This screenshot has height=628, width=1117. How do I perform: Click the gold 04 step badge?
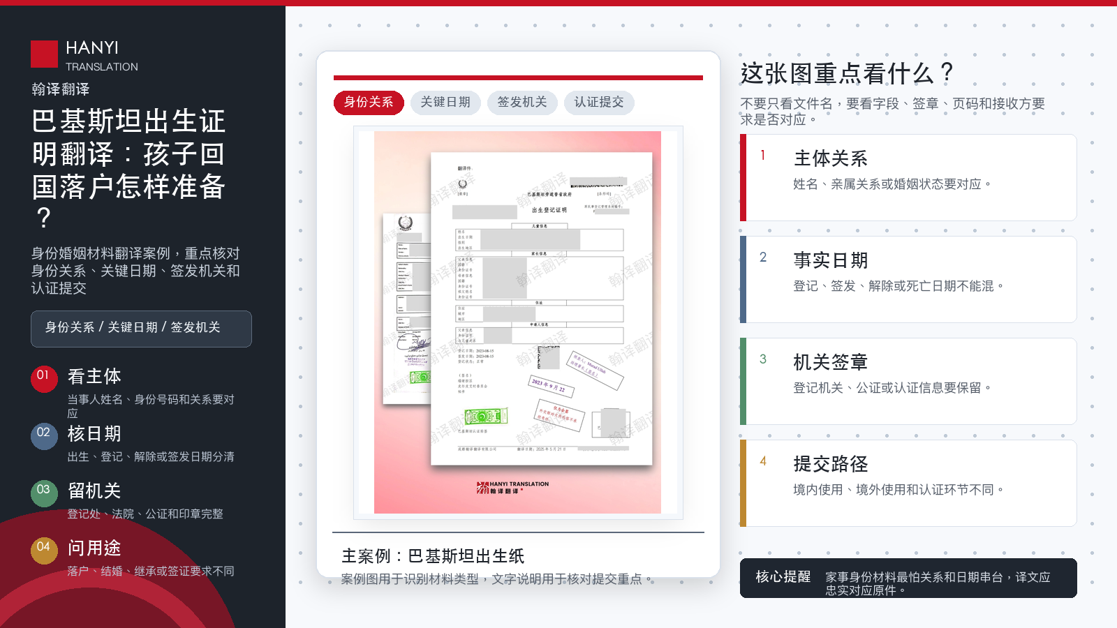[44, 551]
